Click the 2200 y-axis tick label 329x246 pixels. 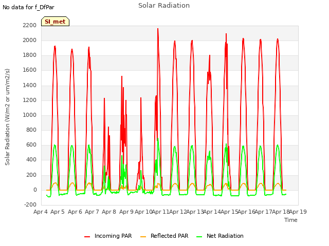(30, 25)
